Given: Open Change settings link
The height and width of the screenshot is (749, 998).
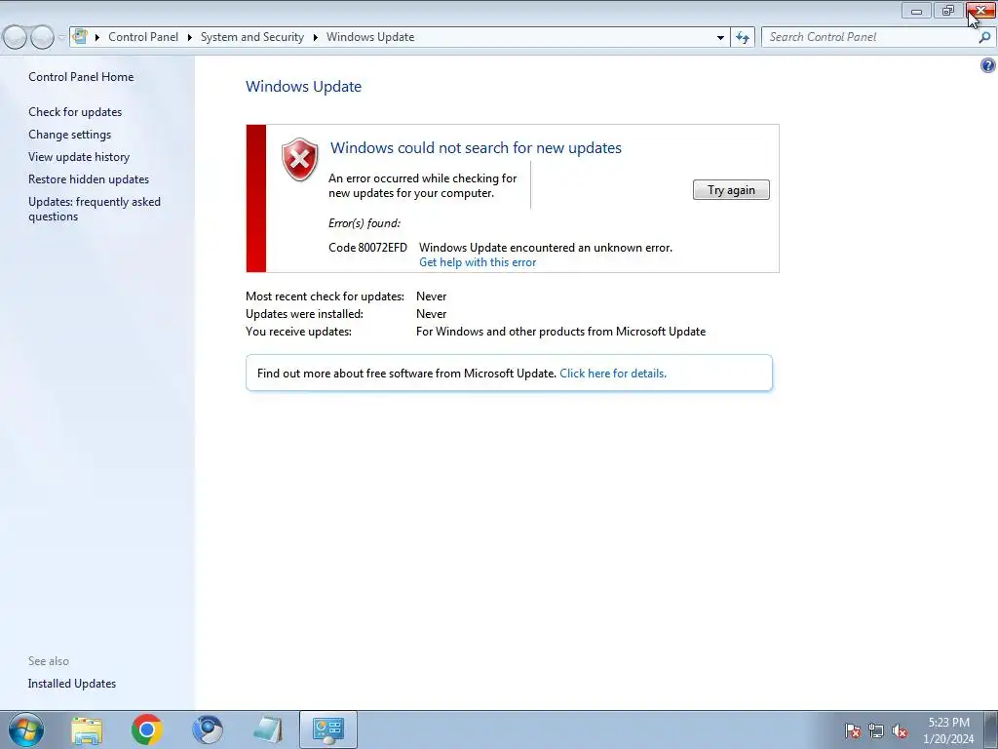Looking at the screenshot, I should pyautogui.click(x=69, y=135).
